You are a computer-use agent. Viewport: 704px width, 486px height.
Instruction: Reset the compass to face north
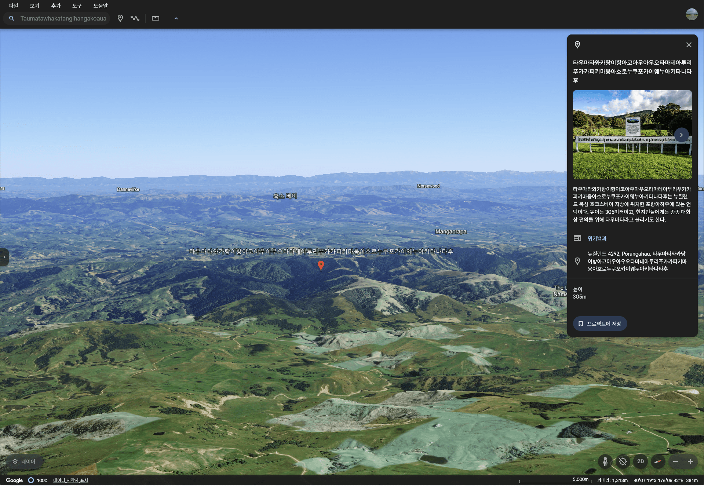(658, 461)
